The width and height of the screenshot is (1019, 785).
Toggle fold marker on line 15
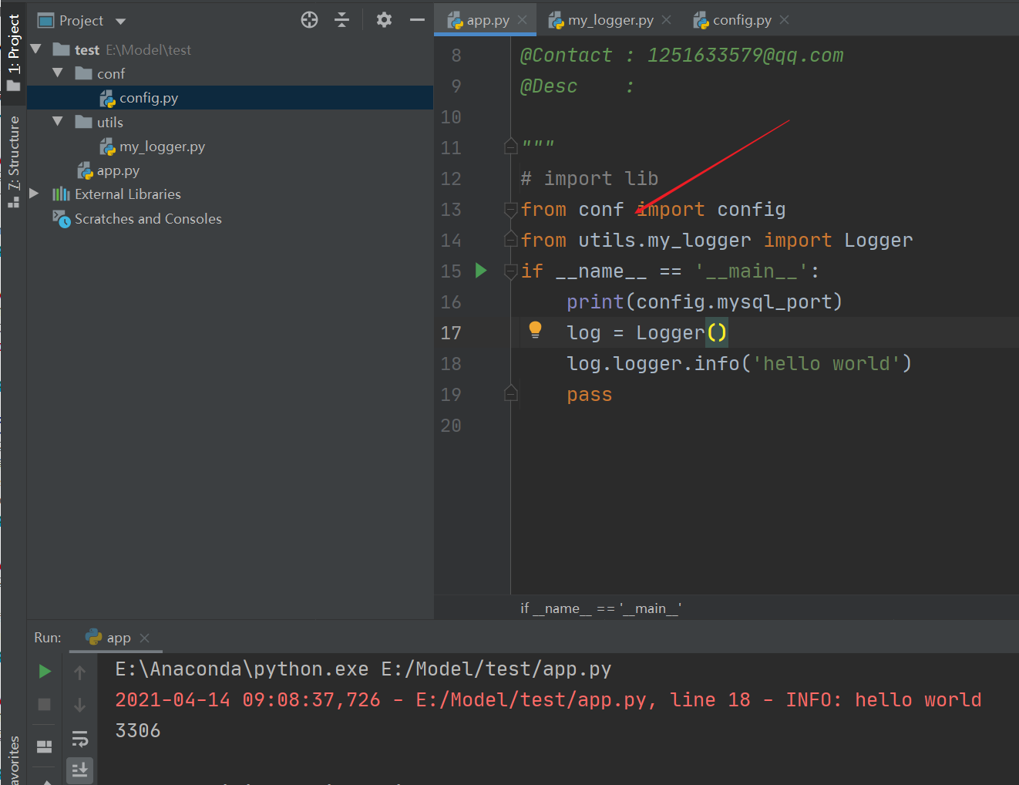[x=510, y=271]
